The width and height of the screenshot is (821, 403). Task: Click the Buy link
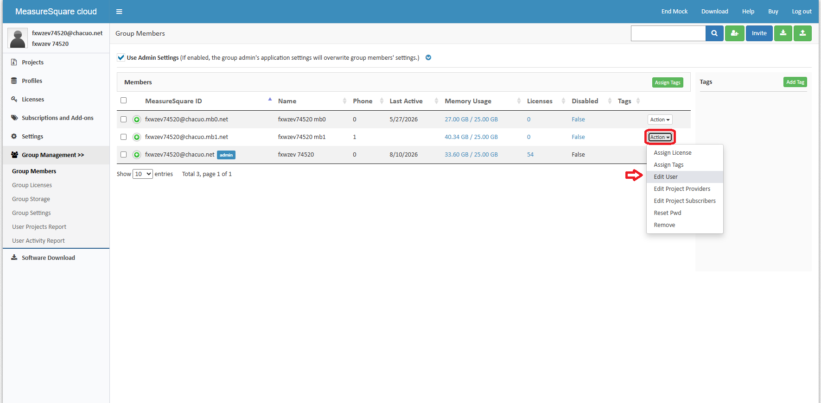coord(773,12)
